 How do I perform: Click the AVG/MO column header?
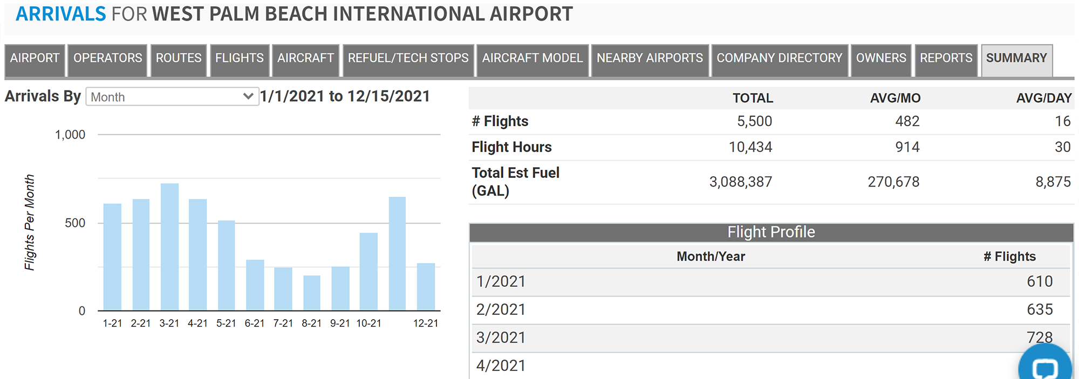pos(895,98)
